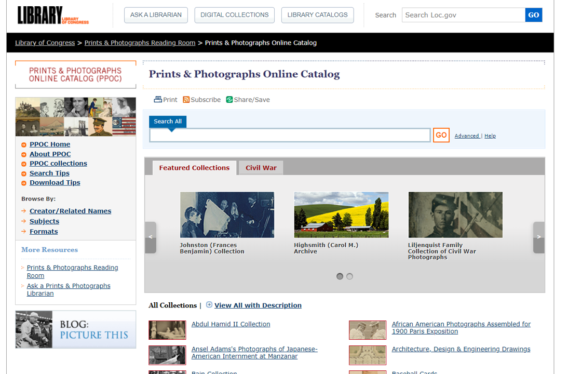The height and width of the screenshot is (374, 568).
Task: Click the arrow icon beside View All
Action: pos(209,305)
